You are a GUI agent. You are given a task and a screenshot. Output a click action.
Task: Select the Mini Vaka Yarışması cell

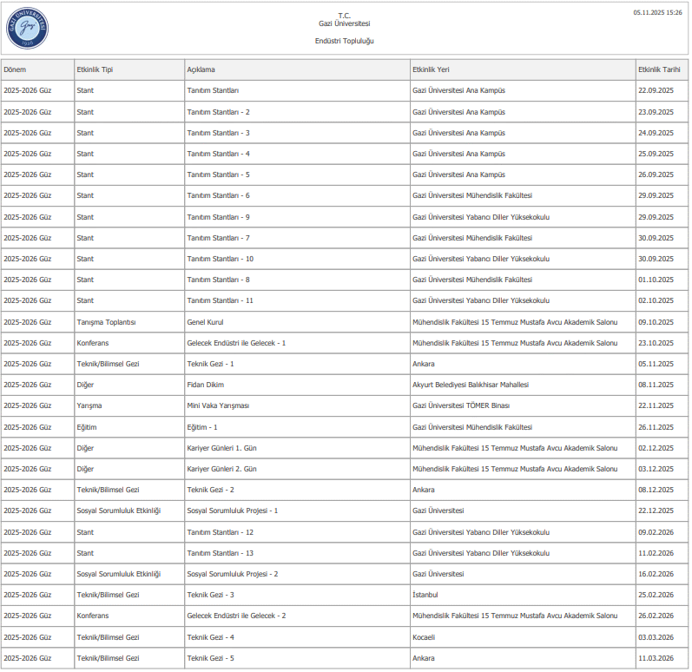218,405
